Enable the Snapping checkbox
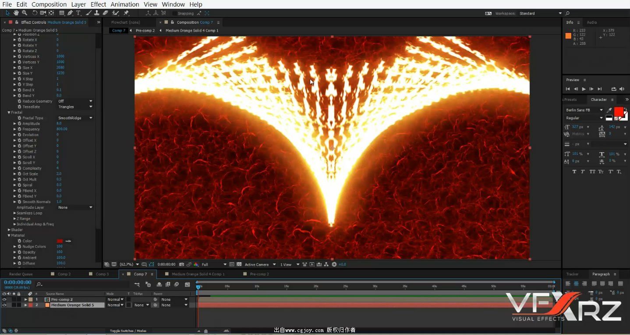This screenshot has height=335, width=630. point(174,14)
